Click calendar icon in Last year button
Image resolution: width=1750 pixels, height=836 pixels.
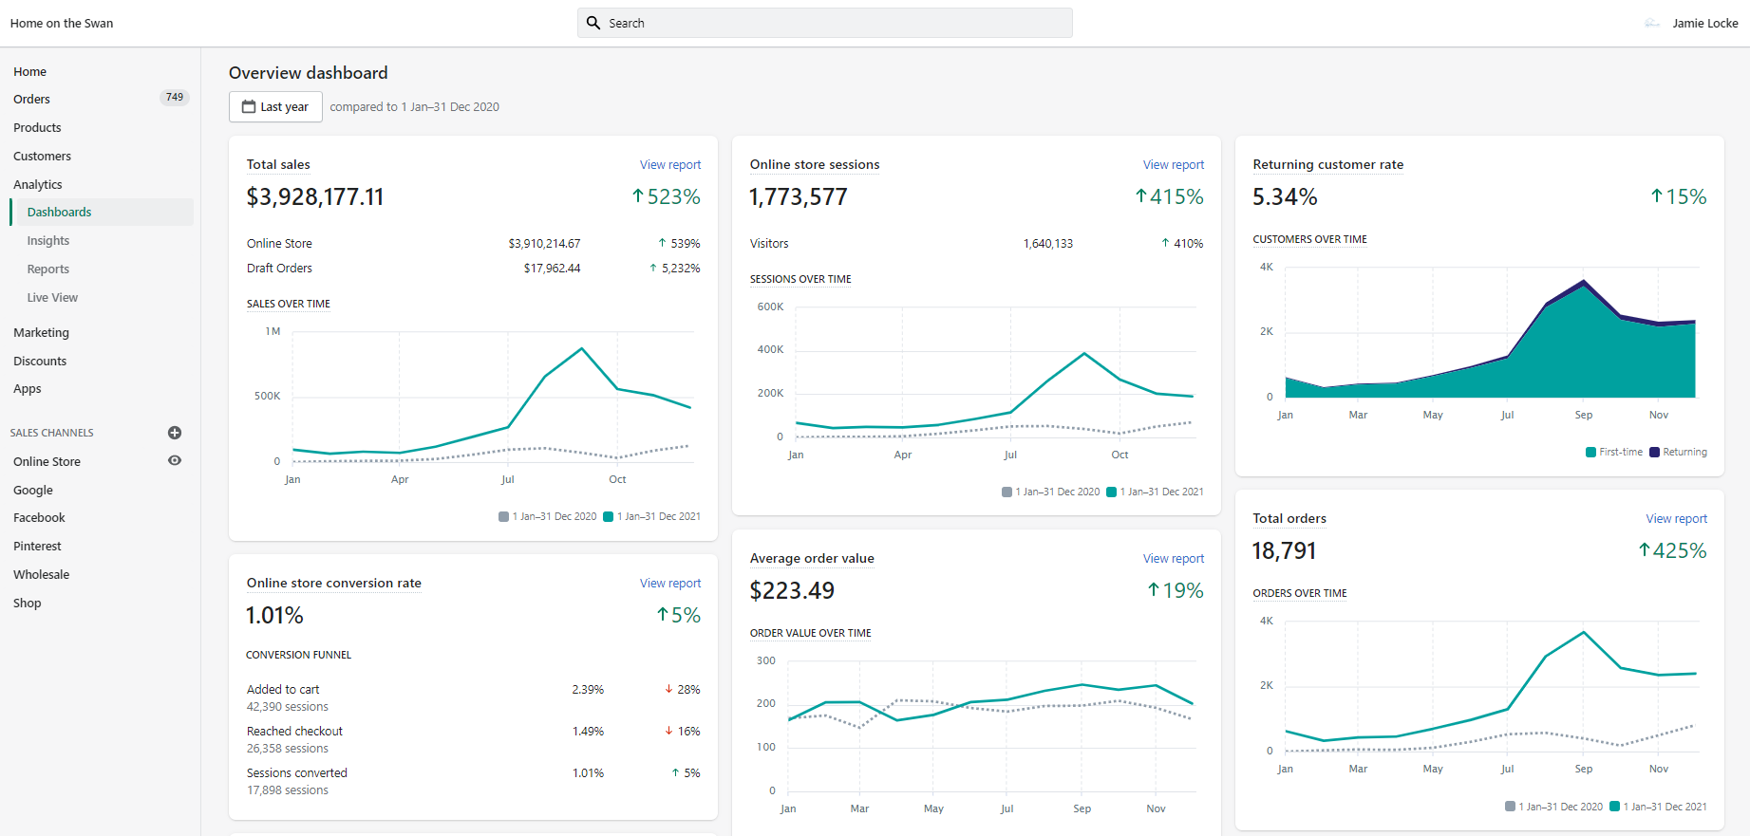tap(249, 106)
